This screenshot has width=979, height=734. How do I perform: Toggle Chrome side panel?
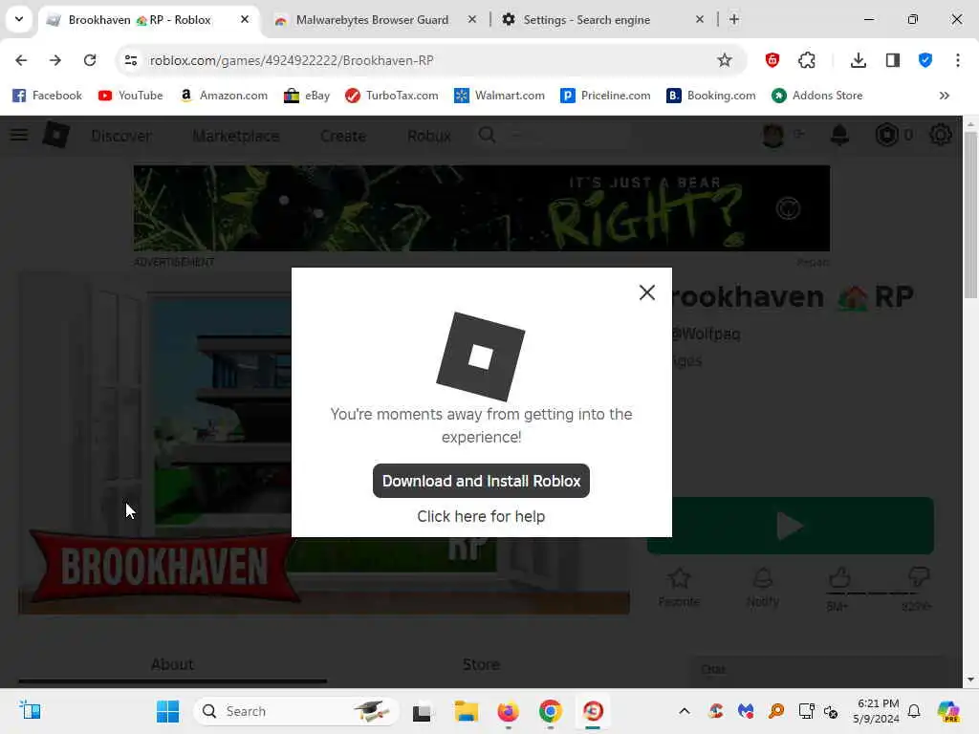pos(893,60)
